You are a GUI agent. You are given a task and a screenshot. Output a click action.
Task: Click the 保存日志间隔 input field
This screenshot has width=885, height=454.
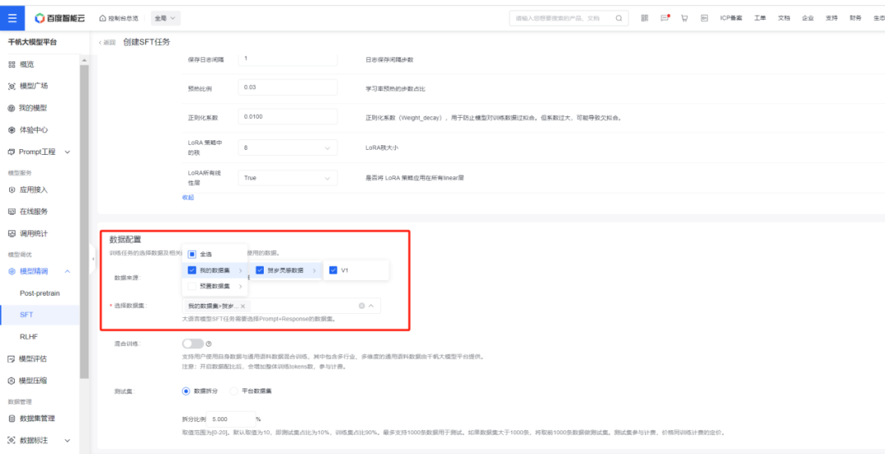pyautogui.click(x=288, y=59)
